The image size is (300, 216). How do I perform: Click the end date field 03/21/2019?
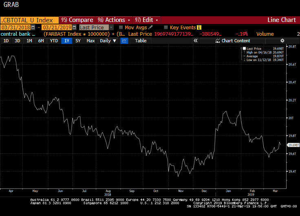click(57, 28)
